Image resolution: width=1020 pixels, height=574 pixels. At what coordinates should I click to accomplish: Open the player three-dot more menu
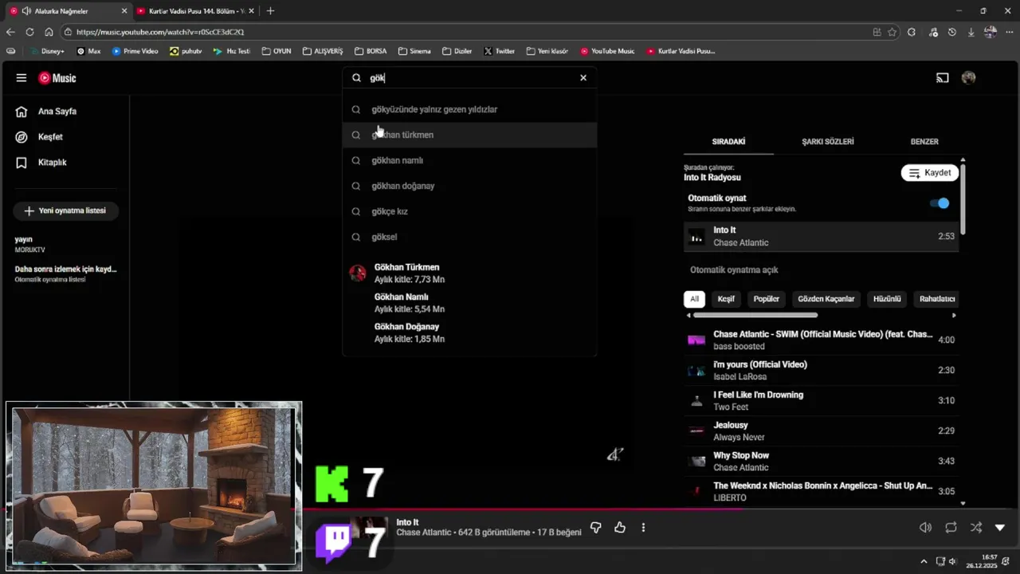[643, 528]
